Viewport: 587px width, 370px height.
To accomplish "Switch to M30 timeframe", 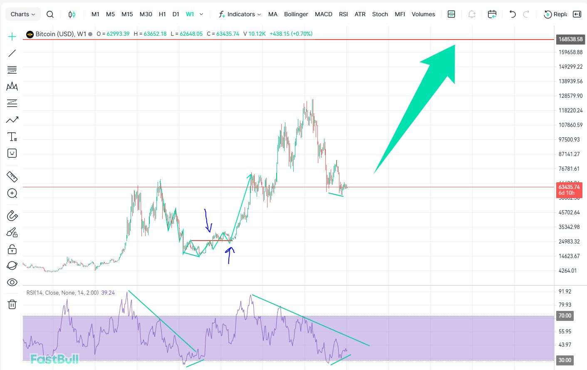I will coord(146,14).
